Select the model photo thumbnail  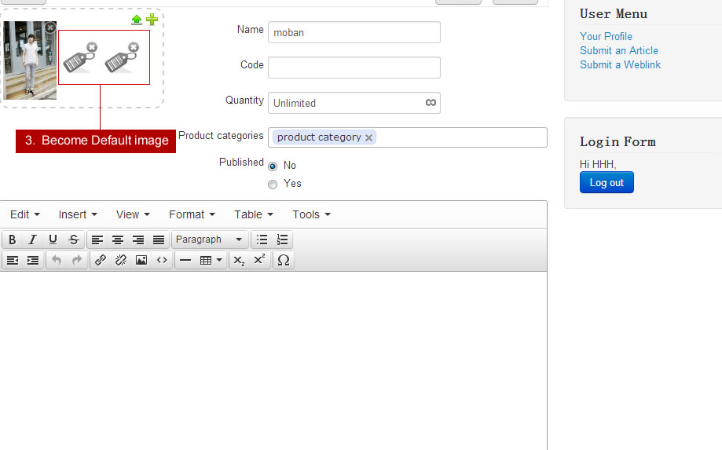click(30, 60)
